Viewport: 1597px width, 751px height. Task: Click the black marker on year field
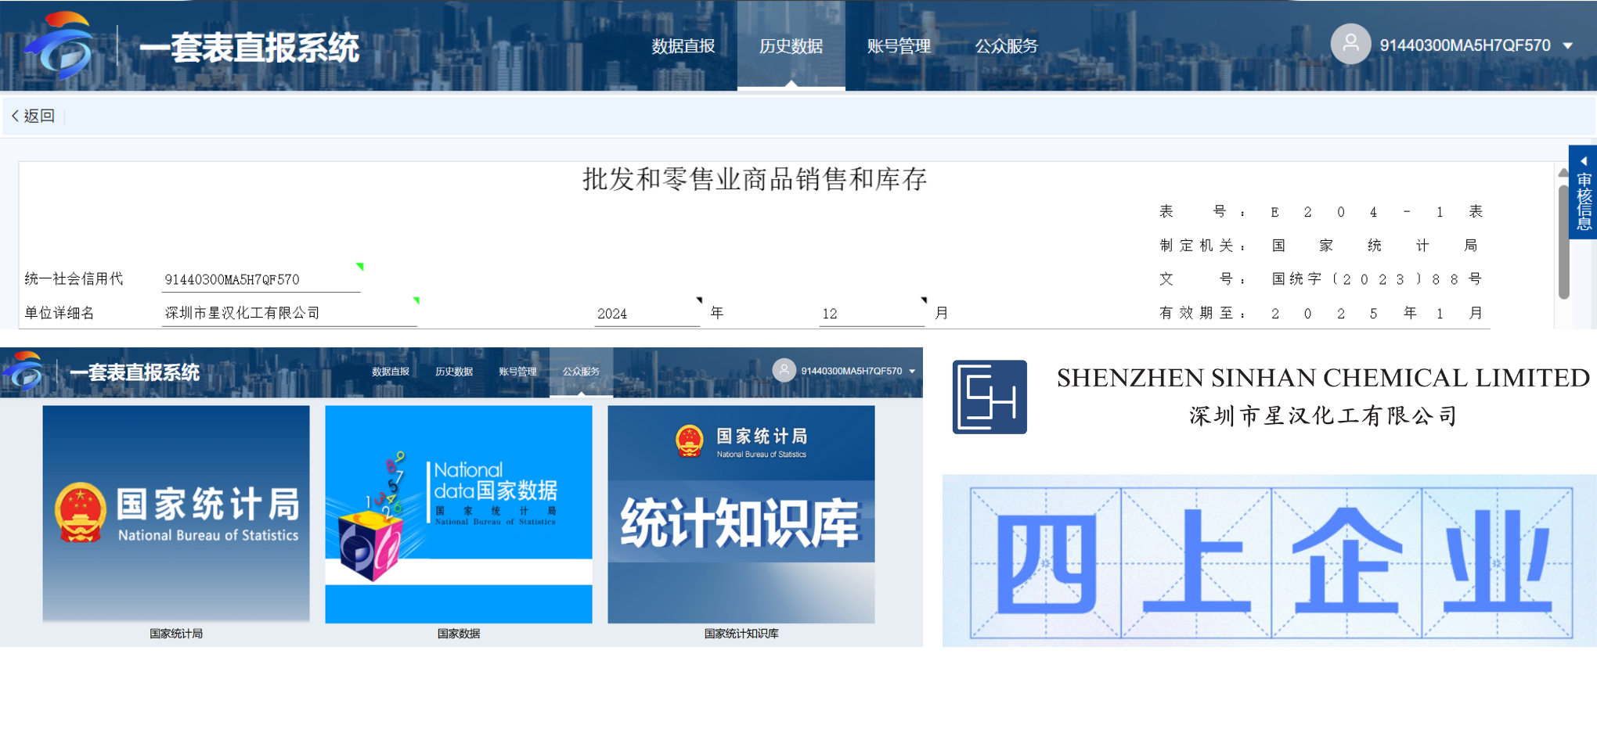(699, 300)
